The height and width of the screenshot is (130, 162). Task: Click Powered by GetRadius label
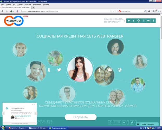pos(20,123)
